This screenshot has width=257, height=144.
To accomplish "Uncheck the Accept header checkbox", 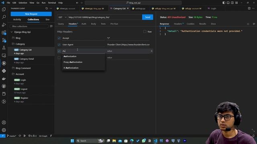I will [59, 38].
